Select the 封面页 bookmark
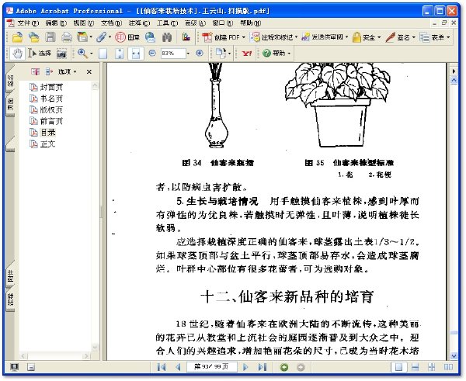Viewport: 466px width, 381px height. [x=51, y=87]
